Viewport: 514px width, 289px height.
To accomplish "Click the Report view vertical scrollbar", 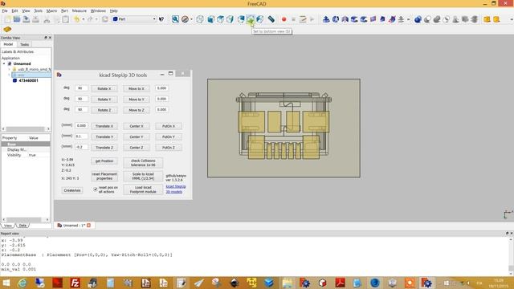I will pos(511,256).
